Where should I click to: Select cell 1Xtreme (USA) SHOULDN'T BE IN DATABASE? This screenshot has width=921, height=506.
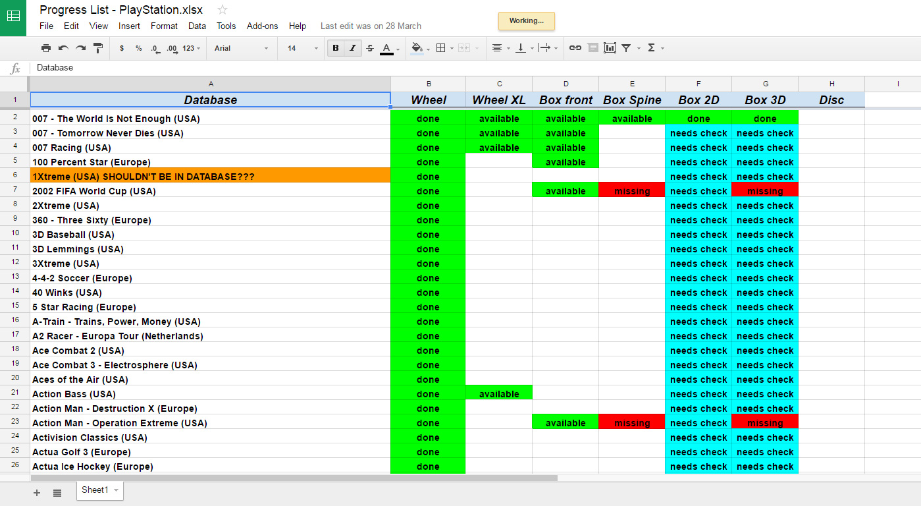211,176
